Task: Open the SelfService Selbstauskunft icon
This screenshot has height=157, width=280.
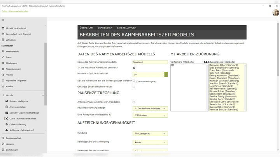Action: tap(7, 130)
